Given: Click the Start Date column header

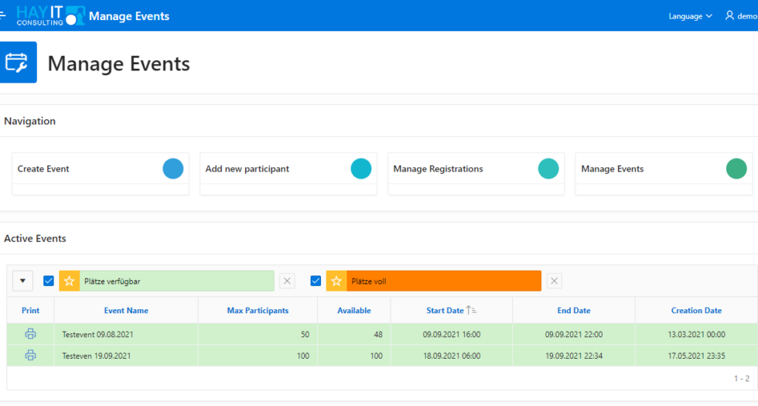Looking at the screenshot, I should [445, 310].
